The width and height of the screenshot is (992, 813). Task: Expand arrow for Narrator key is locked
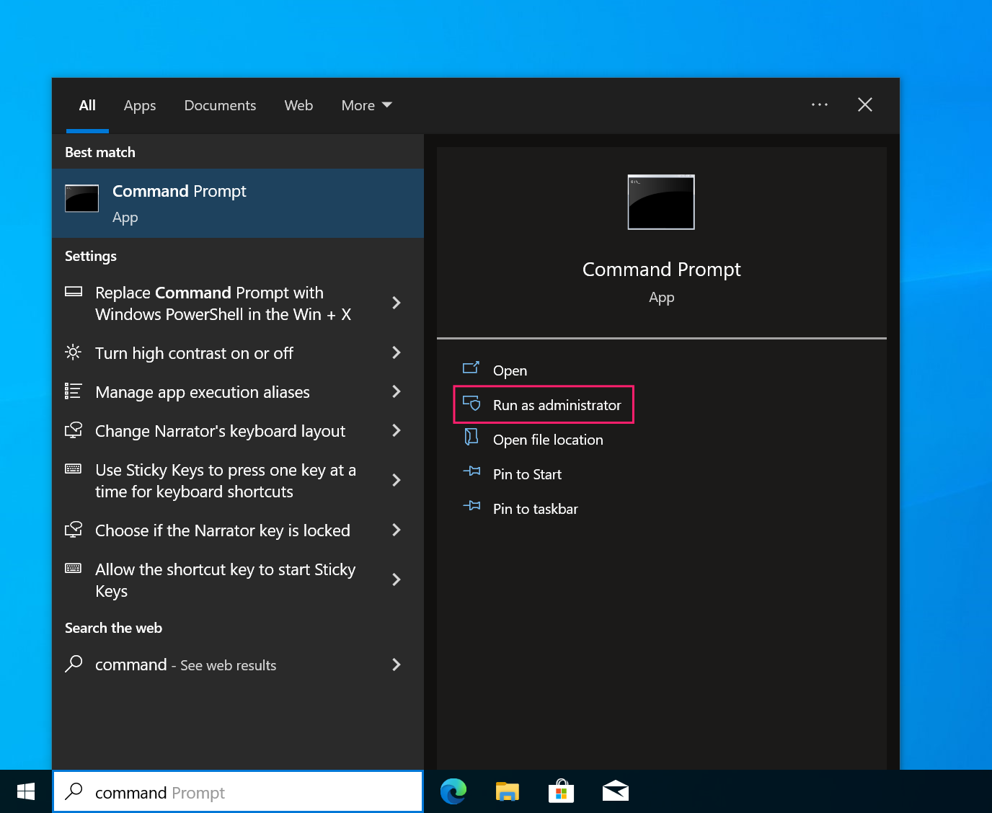396,530
